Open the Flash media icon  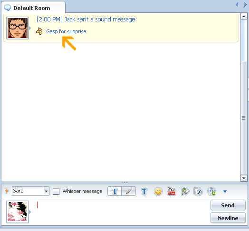coord(198,192)
